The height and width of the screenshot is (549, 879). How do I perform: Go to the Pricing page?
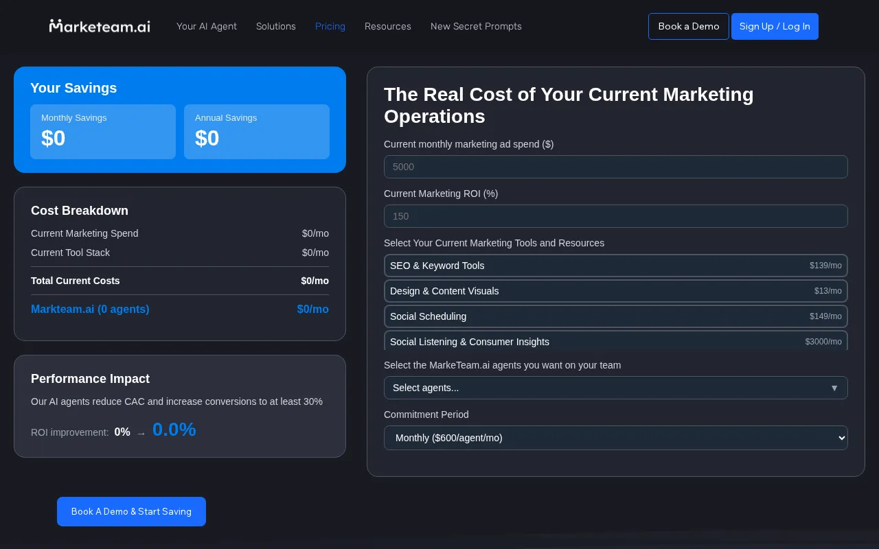coord(330,26)
